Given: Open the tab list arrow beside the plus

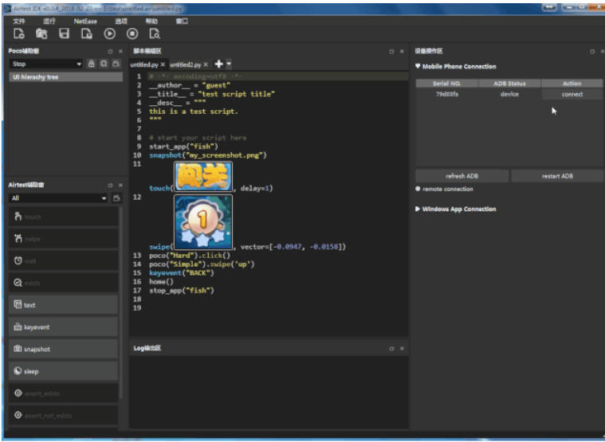Looking at the screenshot, I should tap(229, 64).
